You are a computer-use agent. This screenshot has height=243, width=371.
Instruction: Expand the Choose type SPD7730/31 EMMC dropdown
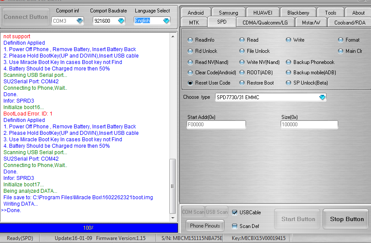tap(322, 97)
